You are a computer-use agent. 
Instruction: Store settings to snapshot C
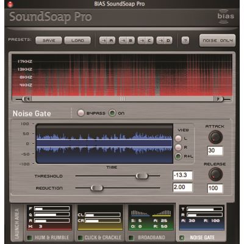(x=146, y=40)
